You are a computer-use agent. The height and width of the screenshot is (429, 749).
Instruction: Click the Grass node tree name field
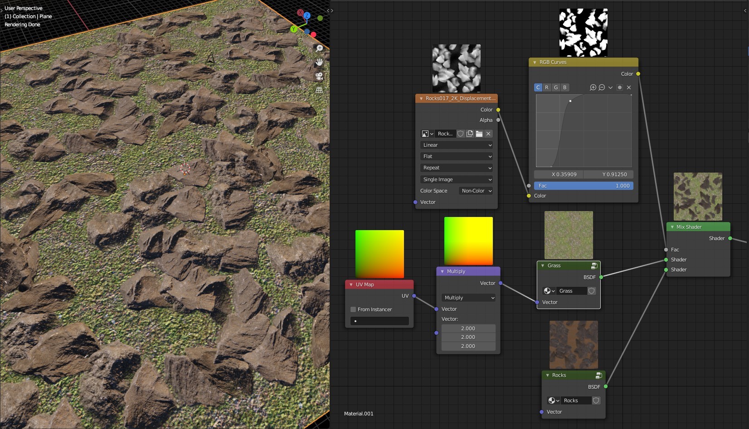coord(571,291)
